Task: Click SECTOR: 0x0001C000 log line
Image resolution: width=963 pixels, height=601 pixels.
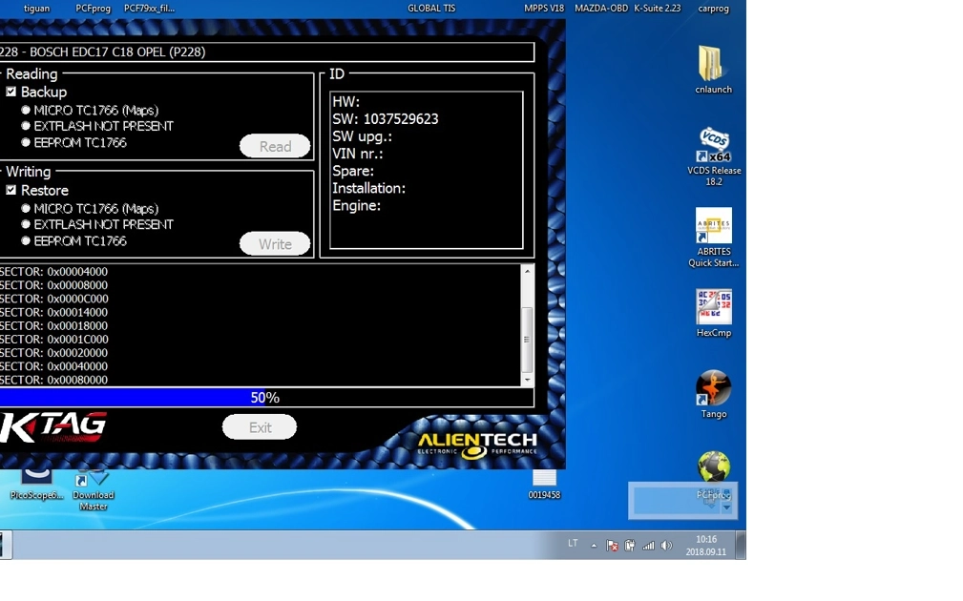Action: tap(53, 339)
